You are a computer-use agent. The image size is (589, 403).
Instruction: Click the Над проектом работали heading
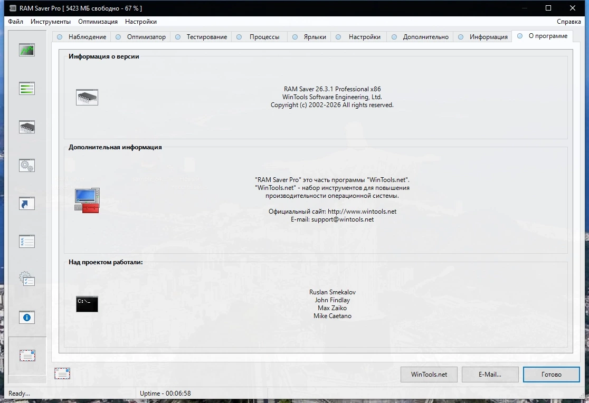[106, 262]
